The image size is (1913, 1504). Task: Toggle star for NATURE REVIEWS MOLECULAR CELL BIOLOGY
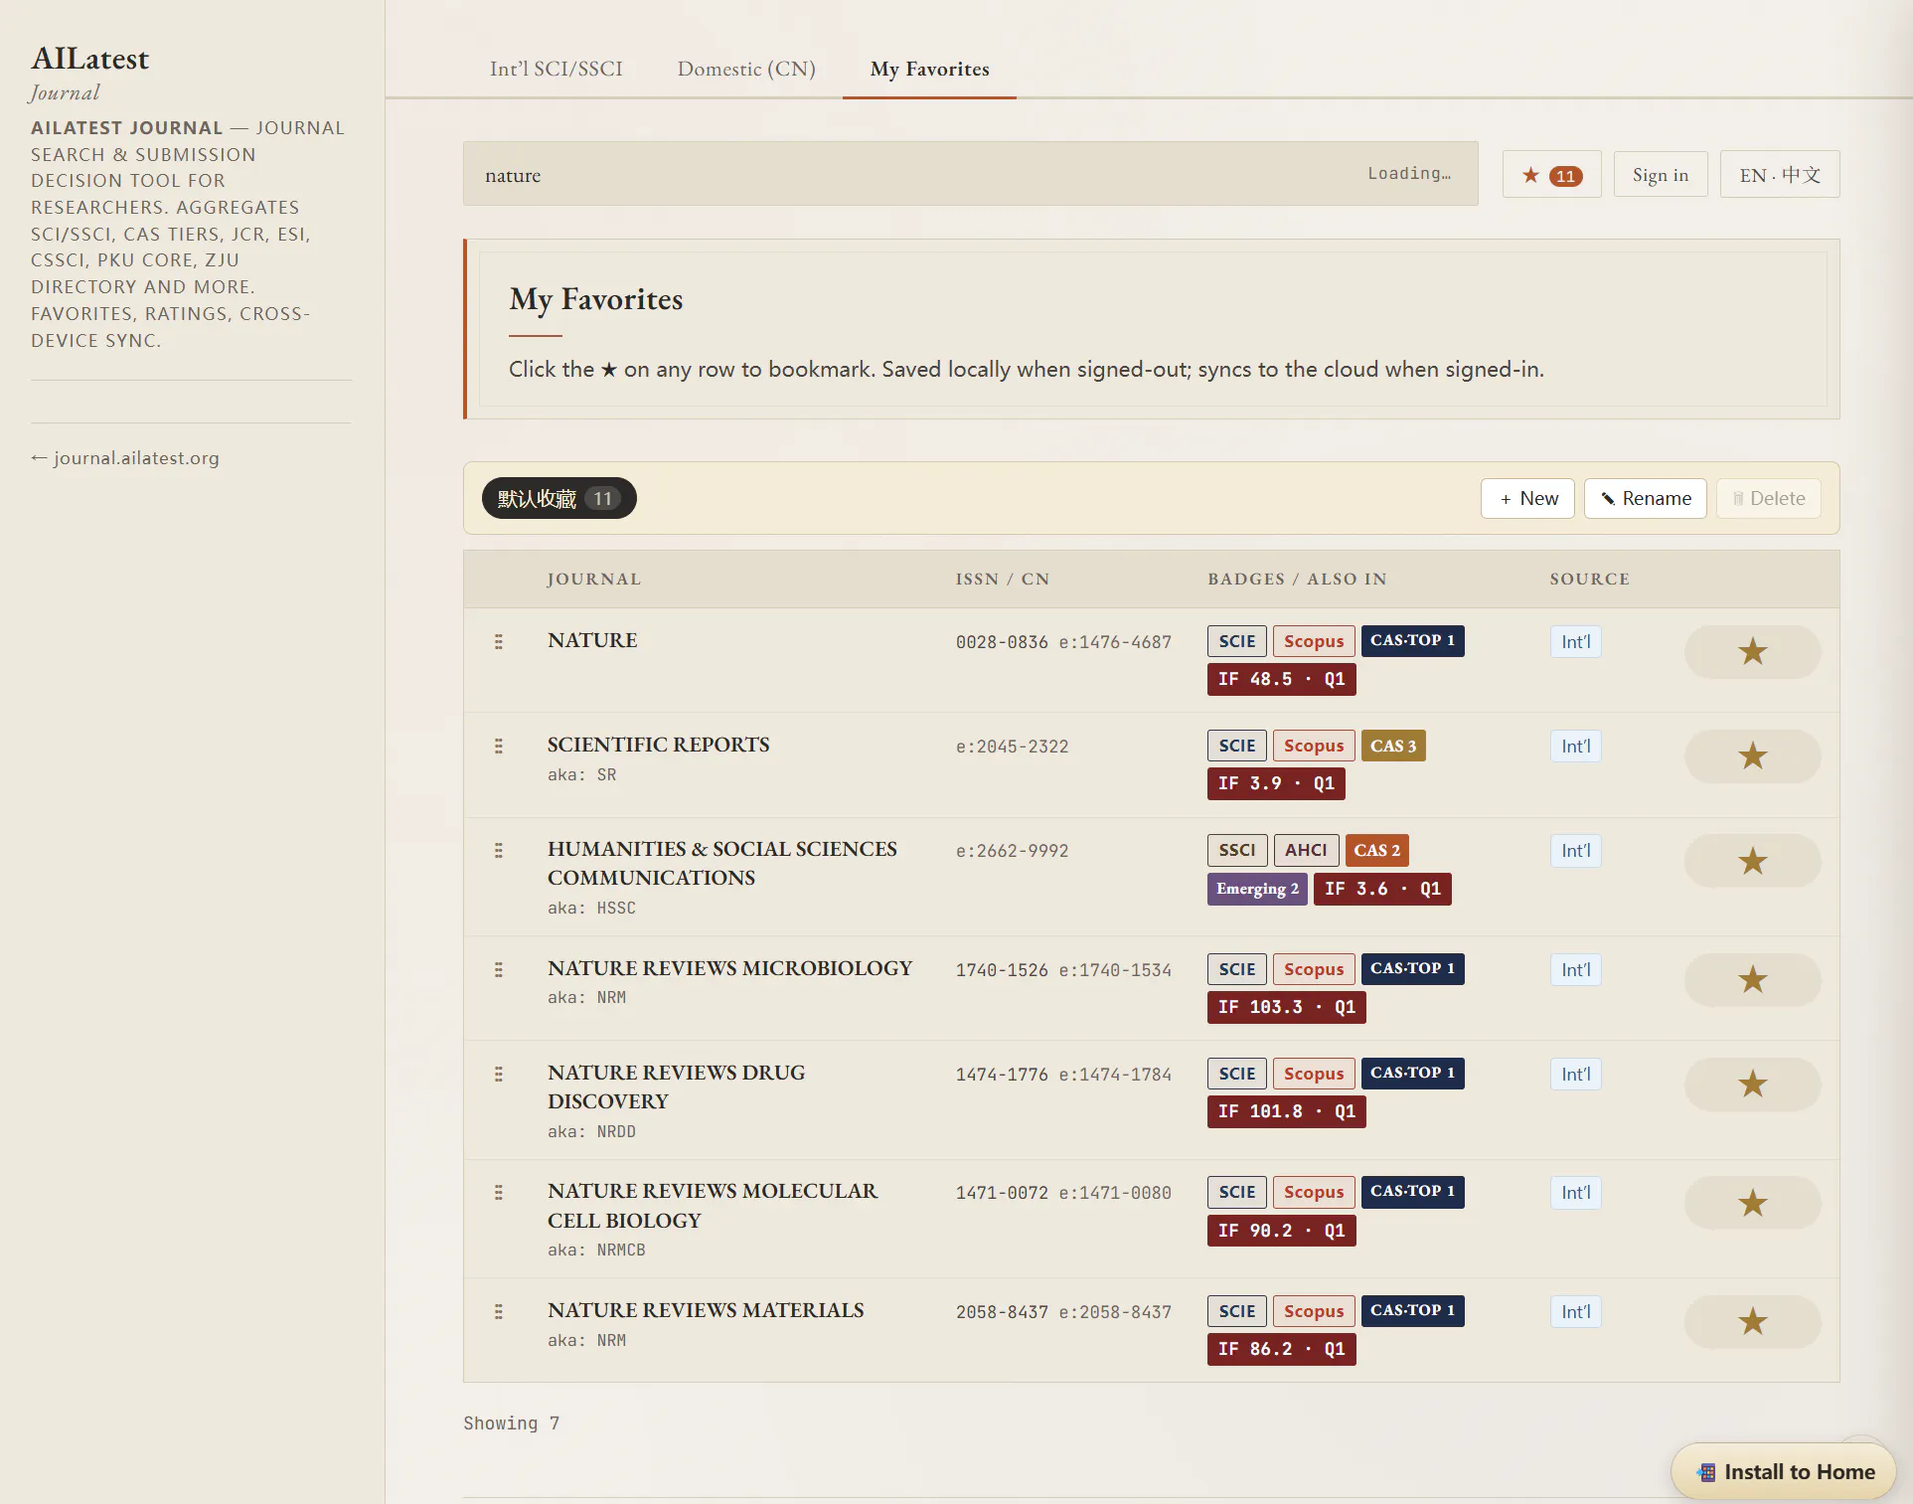tap(1752, 1203)
